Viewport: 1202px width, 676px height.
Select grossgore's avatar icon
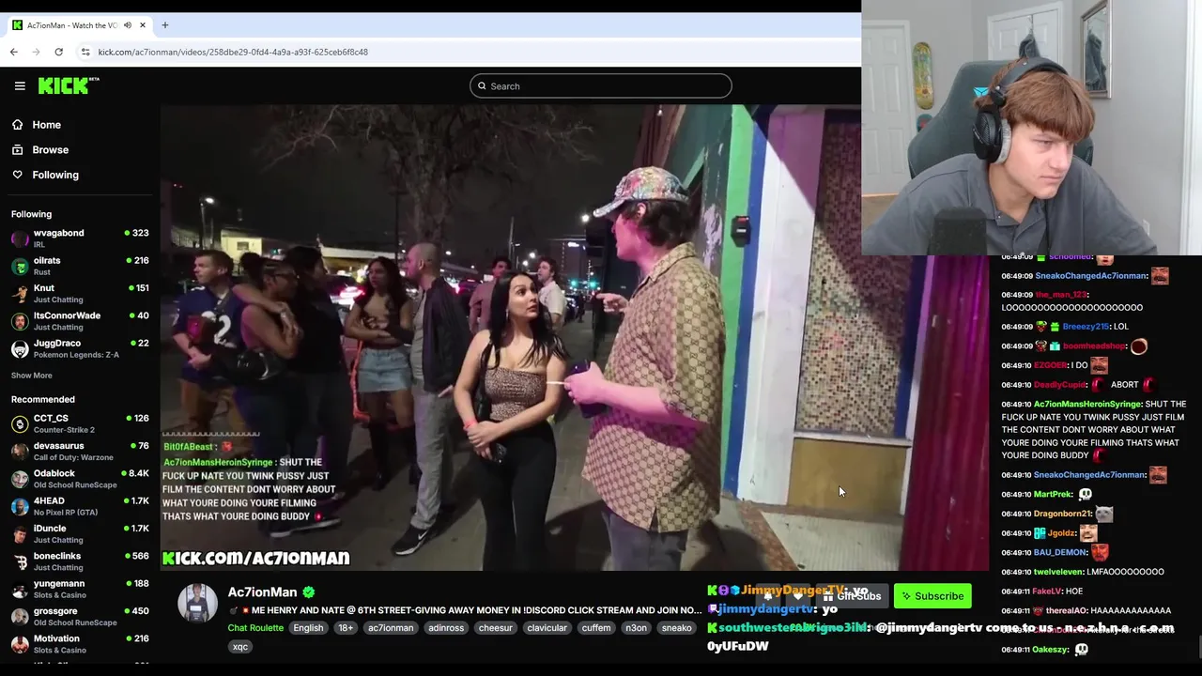pyautogui.click(x=20, y=617)
